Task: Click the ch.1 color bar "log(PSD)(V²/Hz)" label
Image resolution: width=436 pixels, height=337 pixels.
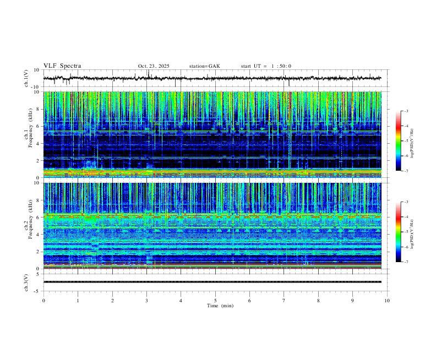Action: pos(412,143)
